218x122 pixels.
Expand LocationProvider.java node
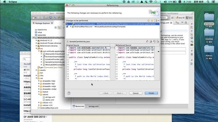click(x=42, y=59)
